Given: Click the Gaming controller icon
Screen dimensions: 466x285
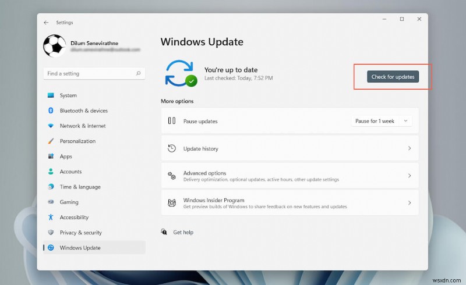Looking at the screenshot, I should pyautogui.click(x=51, y=202).
